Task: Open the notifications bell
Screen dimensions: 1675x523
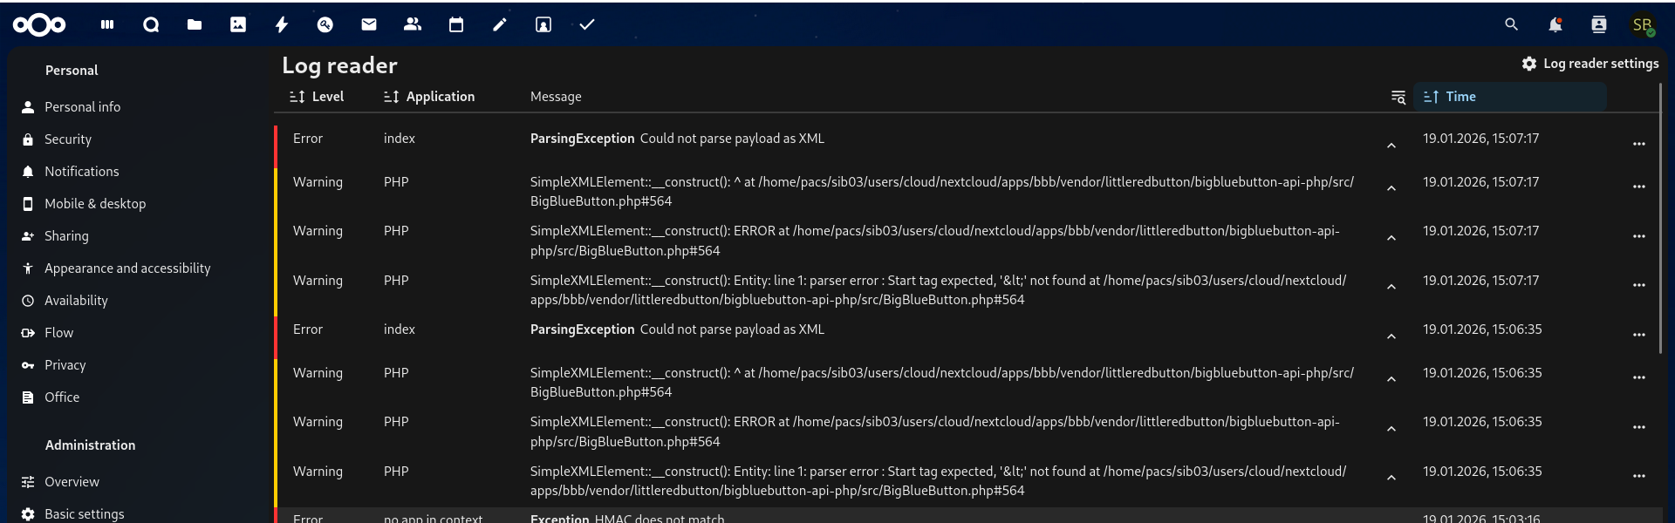Action: point(1555,25)
